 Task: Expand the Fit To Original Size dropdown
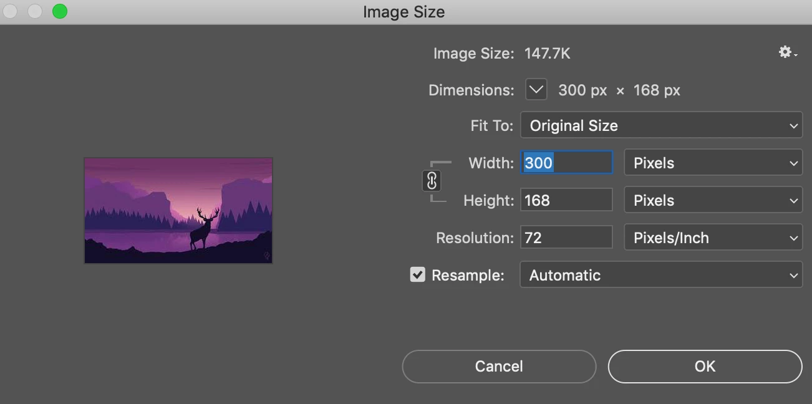(661, 125)
